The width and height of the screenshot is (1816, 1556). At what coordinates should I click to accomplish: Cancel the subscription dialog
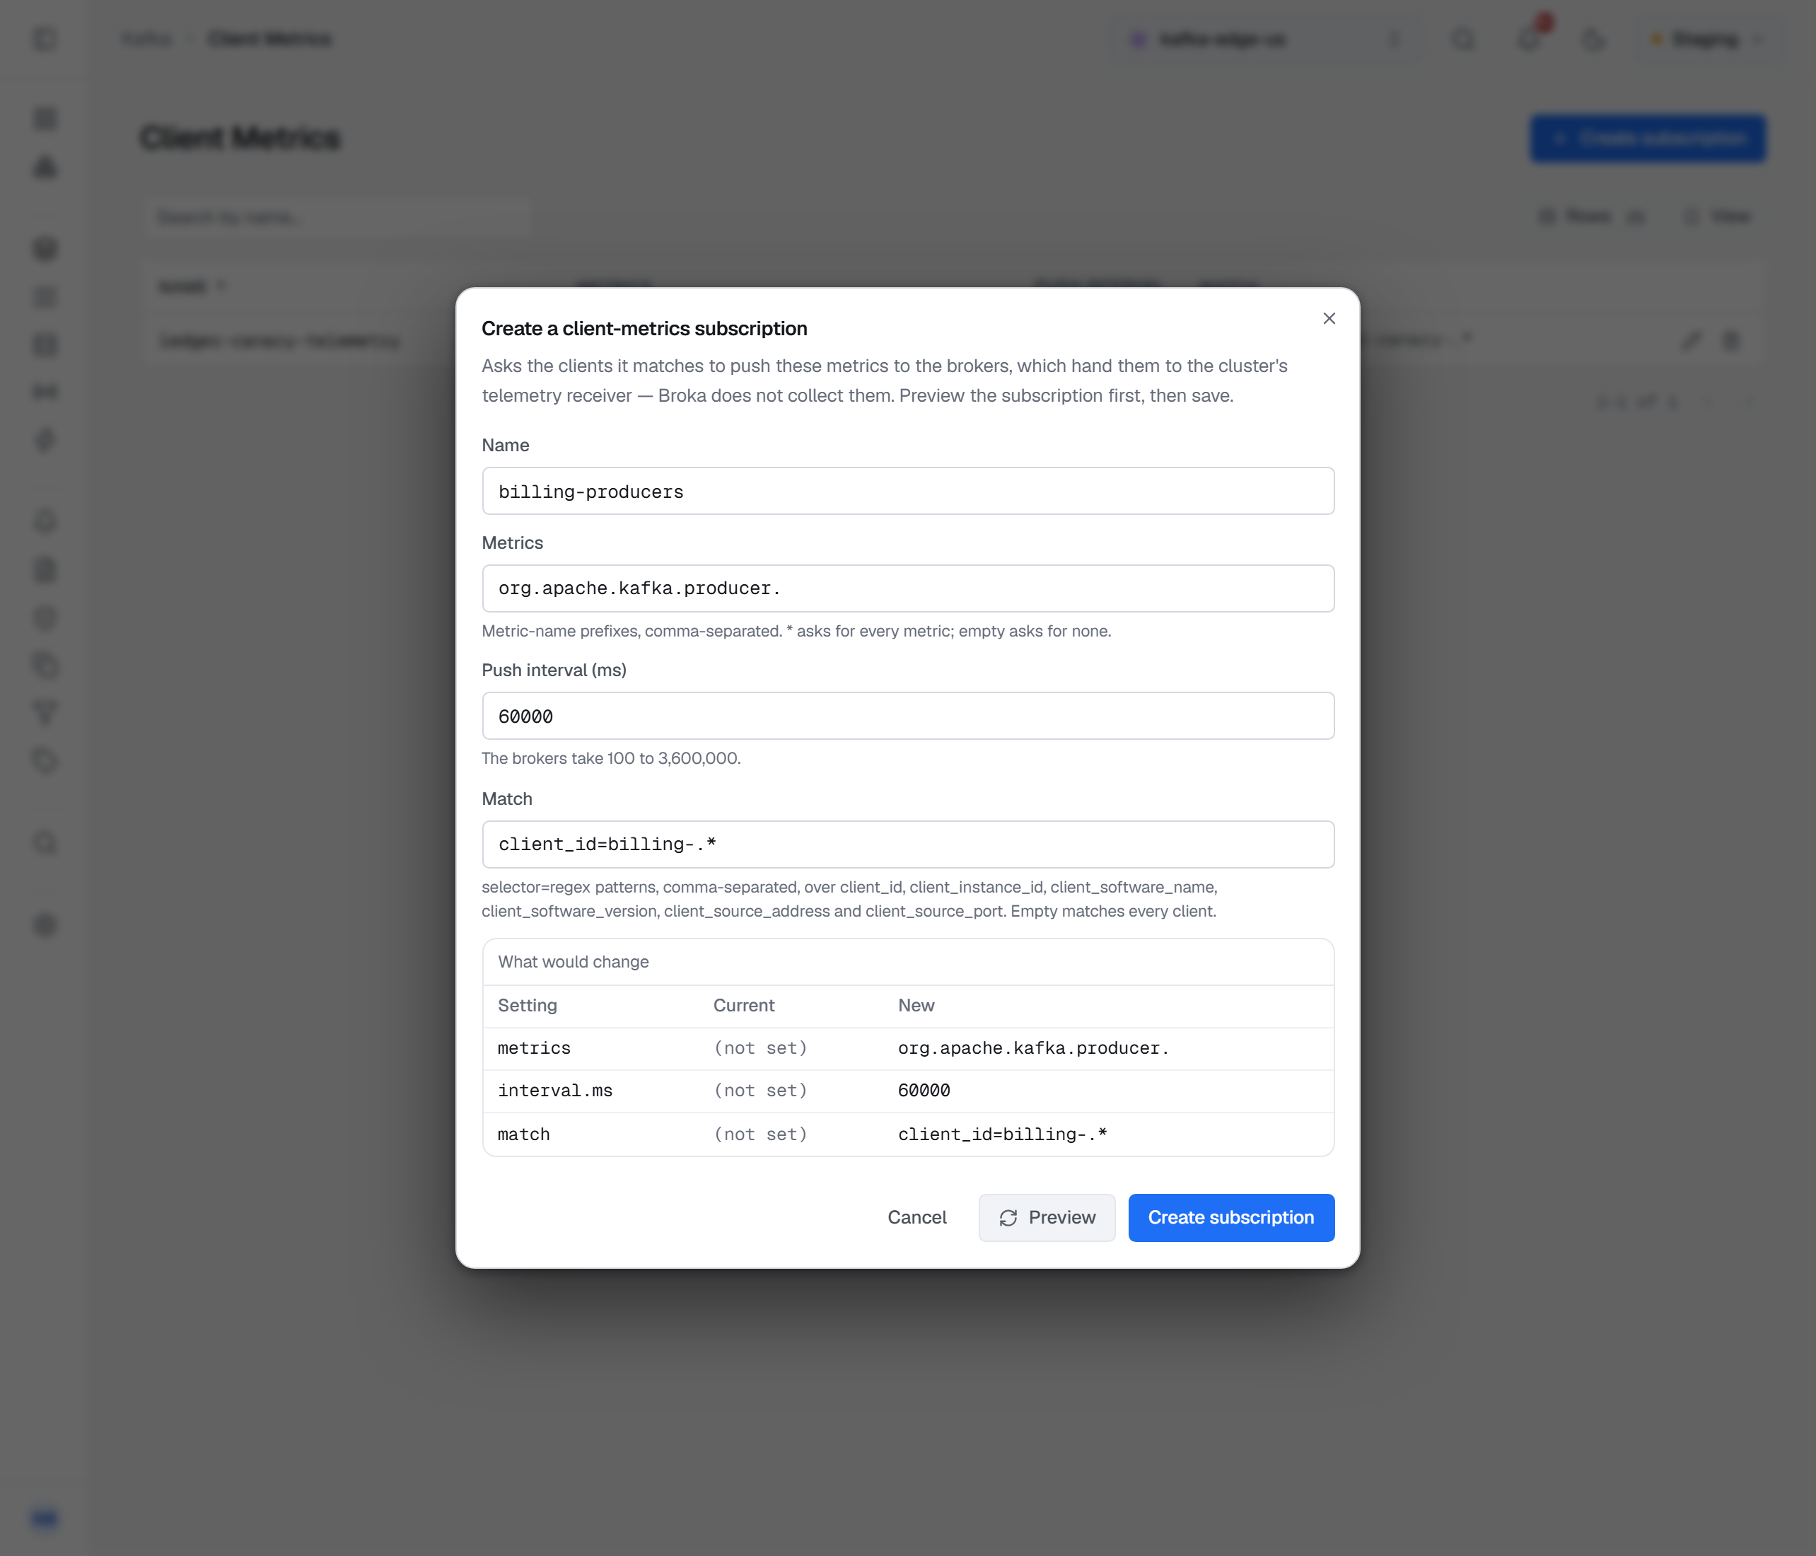[916, 1218]
